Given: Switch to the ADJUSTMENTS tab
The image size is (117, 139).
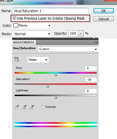Looking at the screenshot, I should pos(24,42).
